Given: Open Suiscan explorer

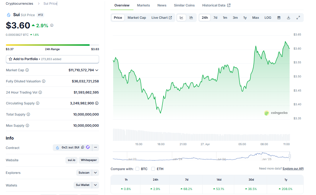Looking at the screenshot, I should tap(84, 173).
